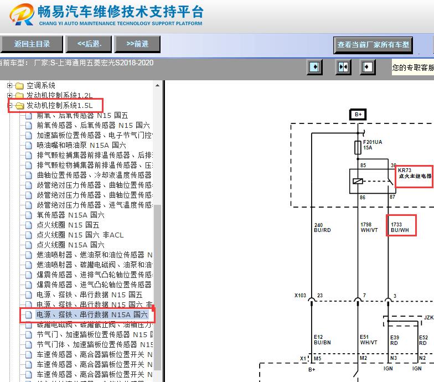Click fuse label F201UA 15A
434x382 pixels.
(x=373, y=145)
